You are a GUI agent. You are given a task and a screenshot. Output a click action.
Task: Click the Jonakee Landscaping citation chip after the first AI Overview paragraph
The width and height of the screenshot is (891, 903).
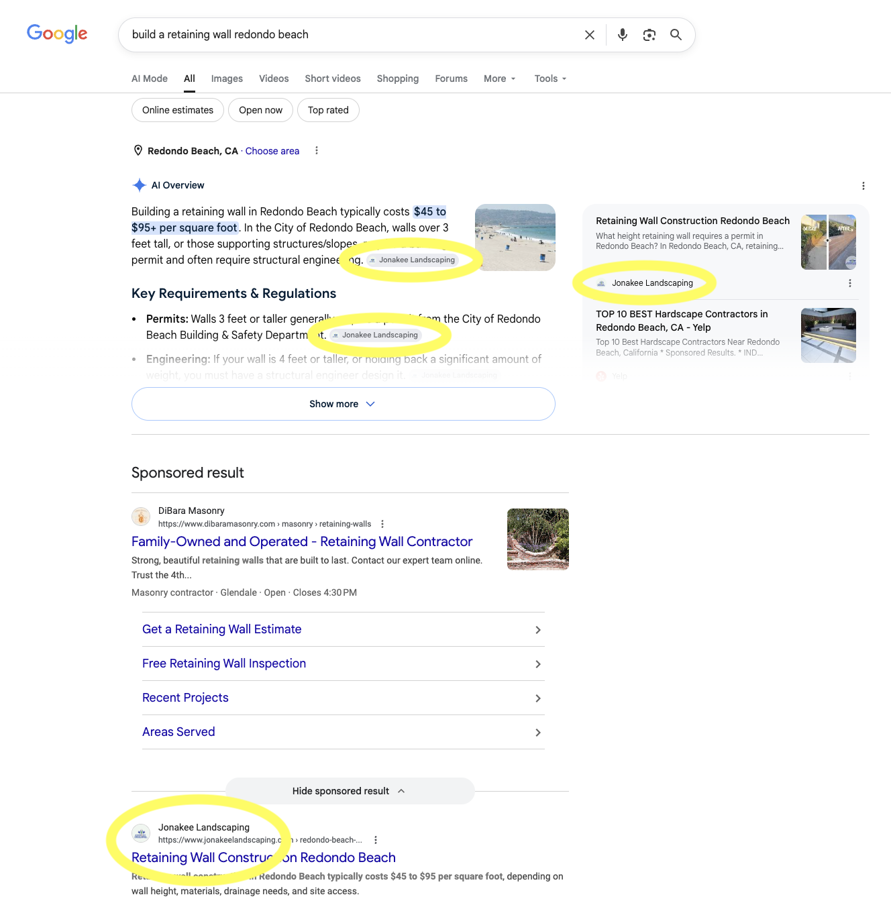click(412, 260)
